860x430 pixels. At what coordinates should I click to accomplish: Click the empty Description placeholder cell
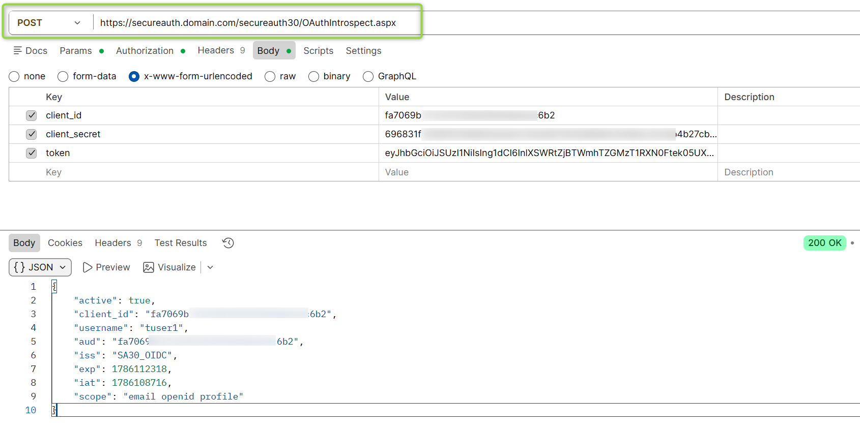pos(789,172)
